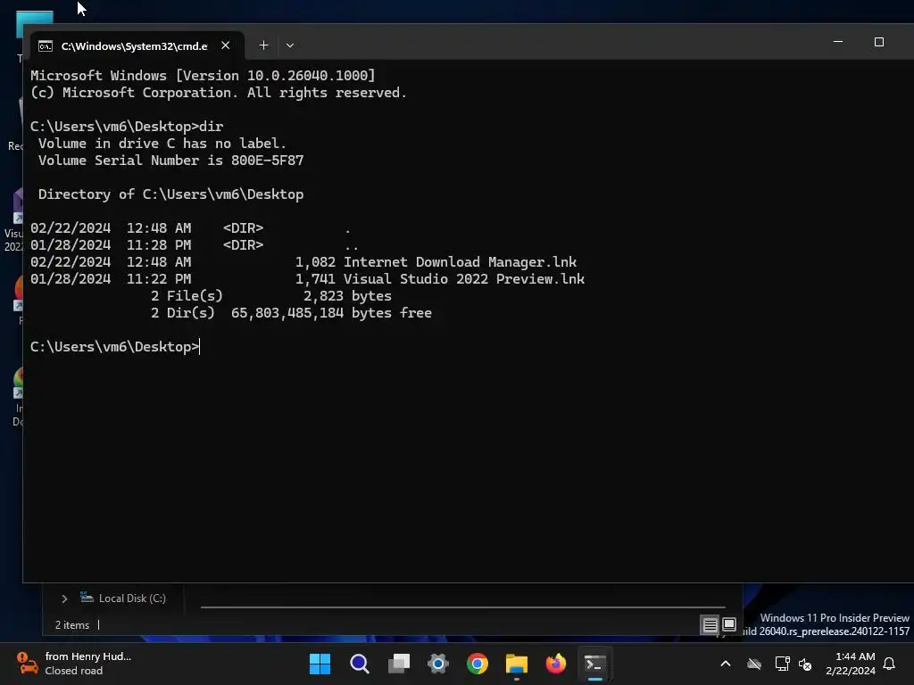
Task: Click the Local Disk drive icon in Explorer
Action: (87, 597)
